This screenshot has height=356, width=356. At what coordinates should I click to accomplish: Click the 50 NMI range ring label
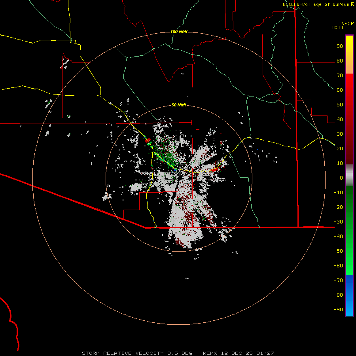179,105
